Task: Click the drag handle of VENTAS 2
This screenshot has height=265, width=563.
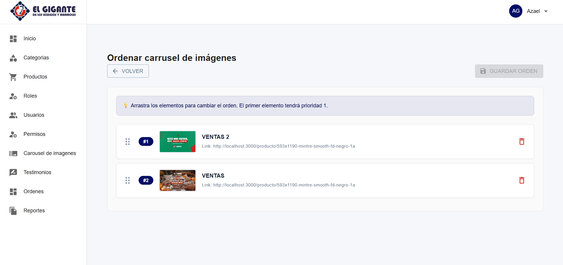Action: coord(127,141)
